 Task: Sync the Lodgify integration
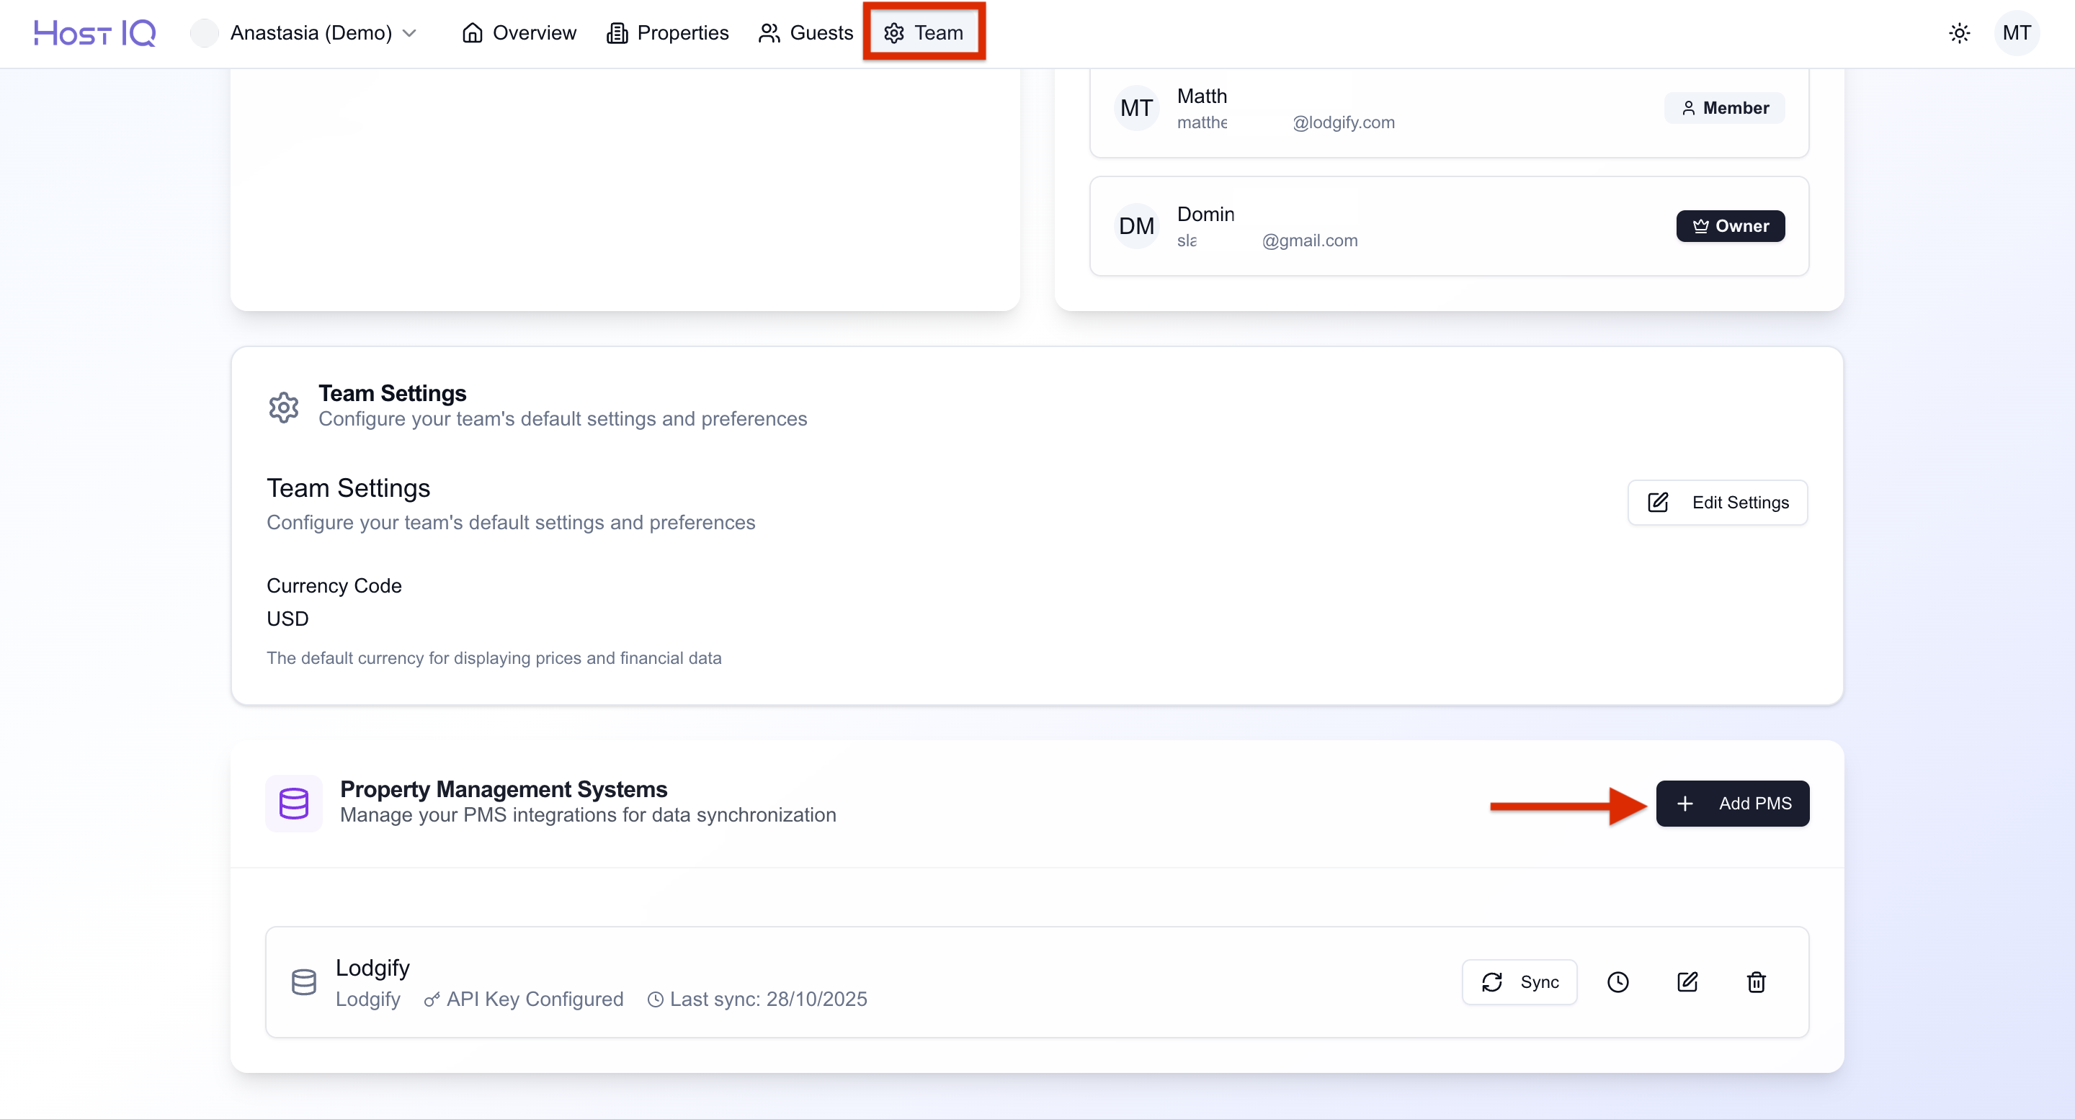(x=1520, y=981)
